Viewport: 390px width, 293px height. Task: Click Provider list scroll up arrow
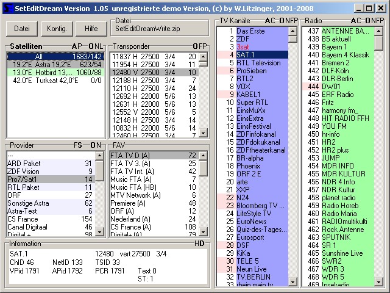pyautogui.click(x=100, y=156)
